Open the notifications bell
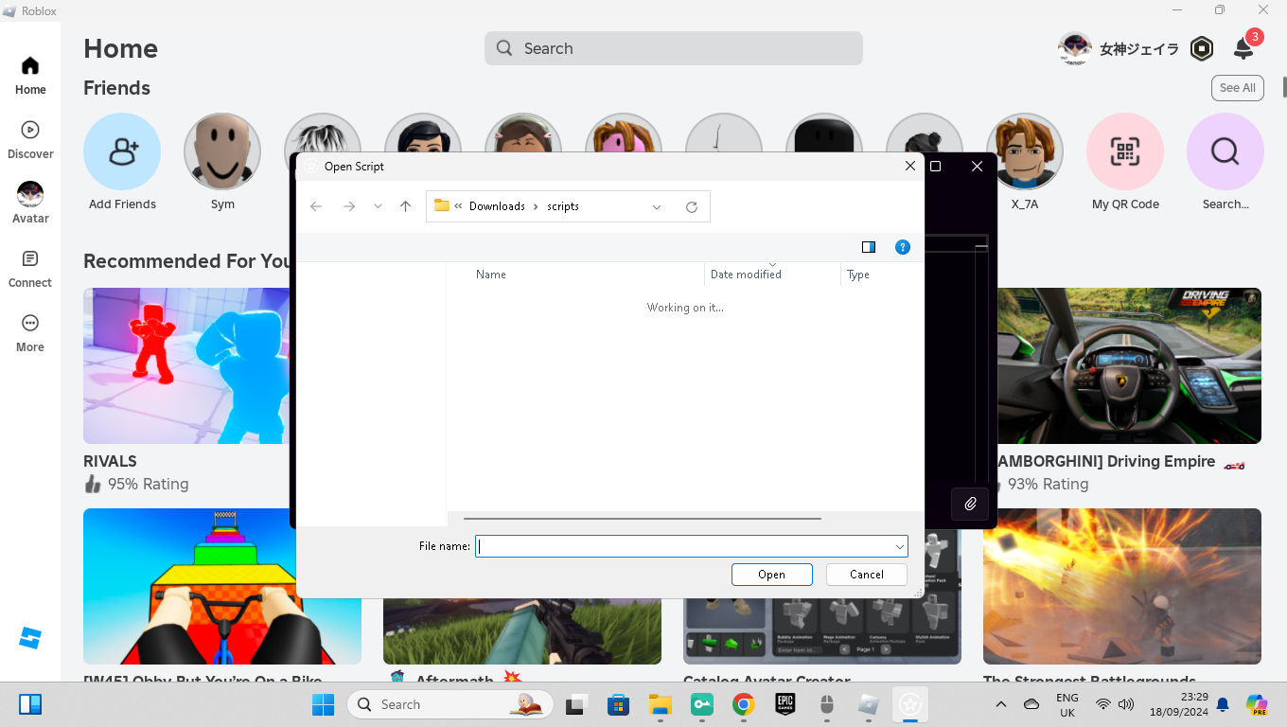Image resolution: width=1287 pixels, height=727 pixels. pos(1244,48)
